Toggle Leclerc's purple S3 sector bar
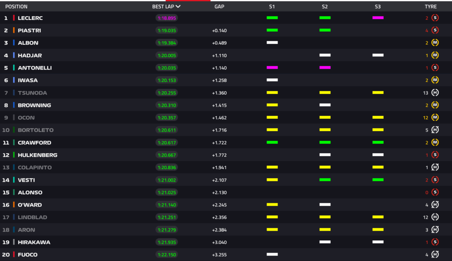 click(x=377, y=18)
